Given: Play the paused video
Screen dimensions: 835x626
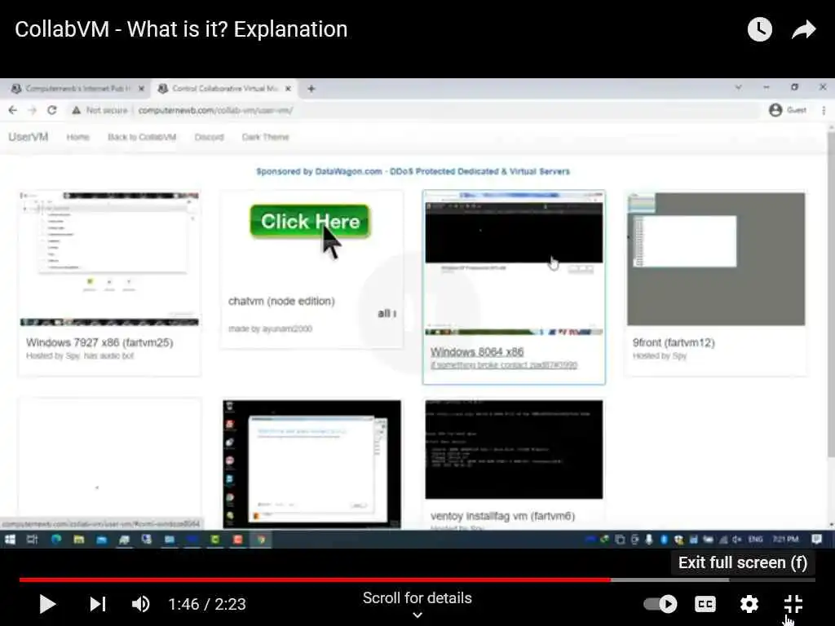Looking at the screenshot, I should point(47,604).
